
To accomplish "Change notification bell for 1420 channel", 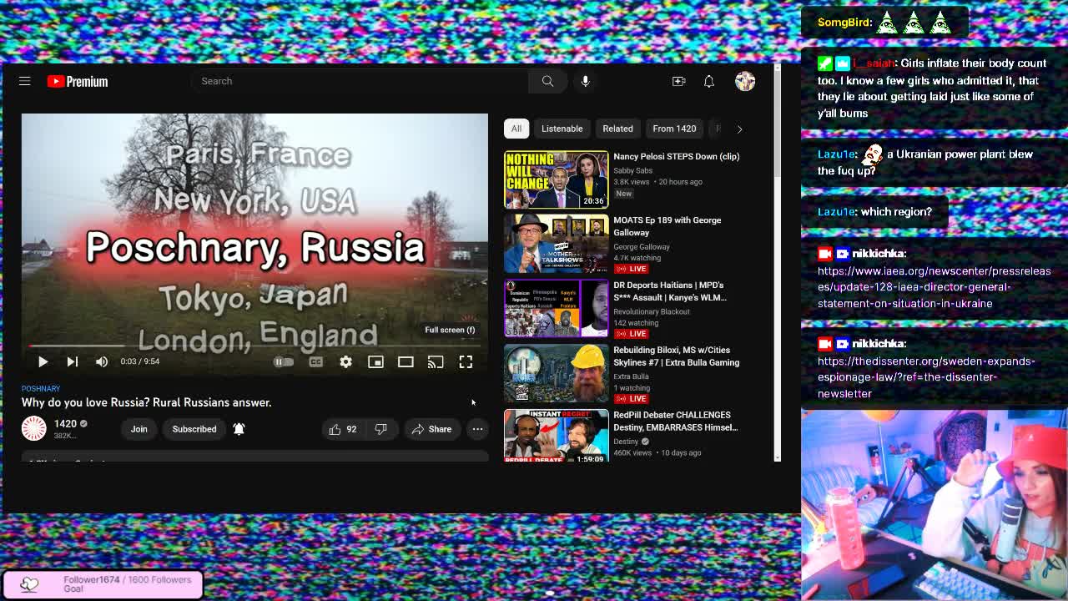I will (x=239, y=429).
